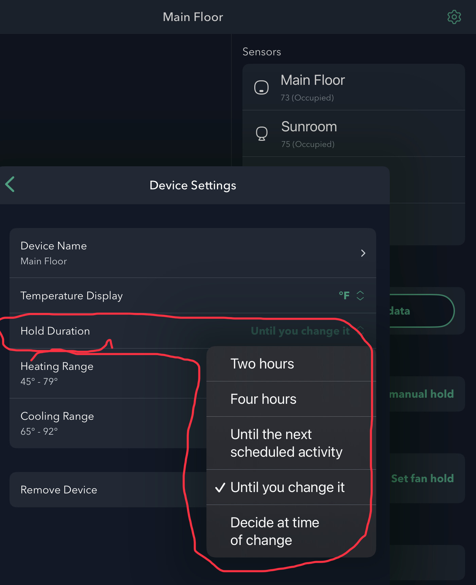The image size is (476, 585).
Task: Select Two hours hold duration
Action: [x=262, y=364]
